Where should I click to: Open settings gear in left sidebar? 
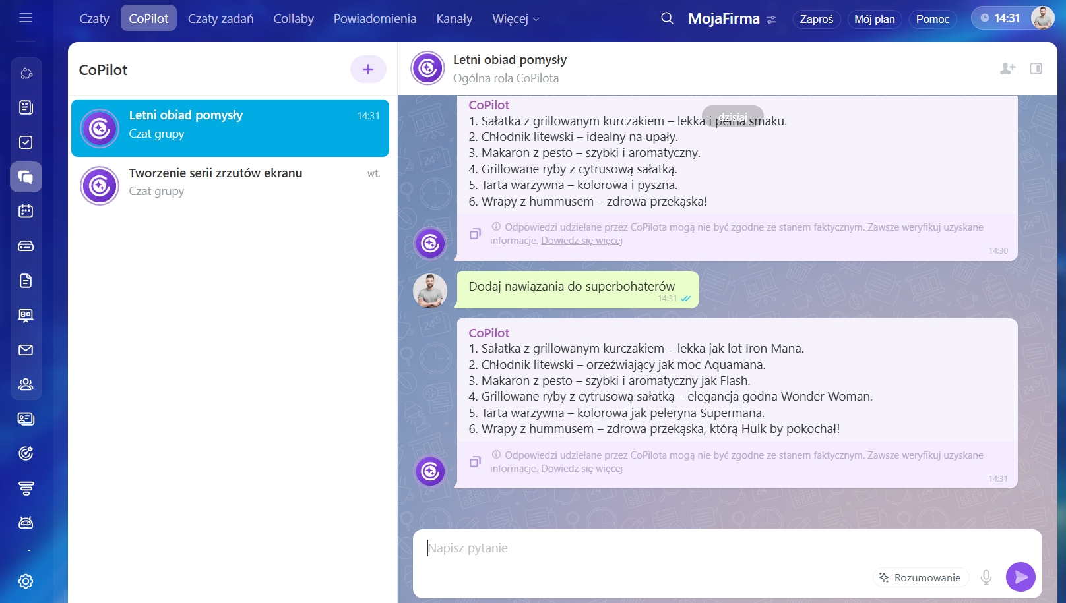point(26,581)
